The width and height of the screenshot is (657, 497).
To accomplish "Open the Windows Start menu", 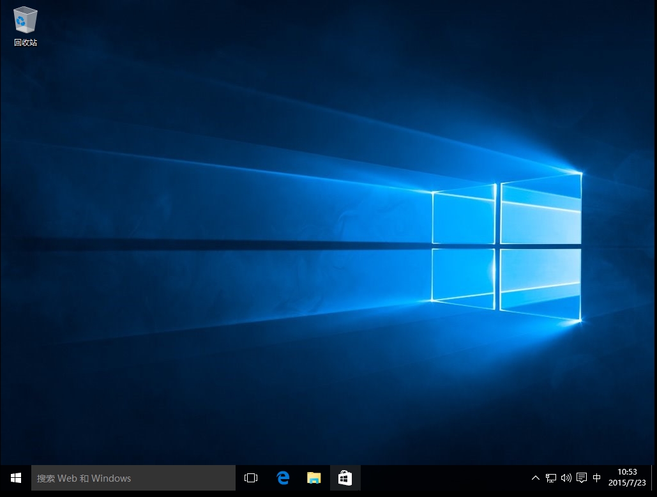I will (x=15, y=478).
